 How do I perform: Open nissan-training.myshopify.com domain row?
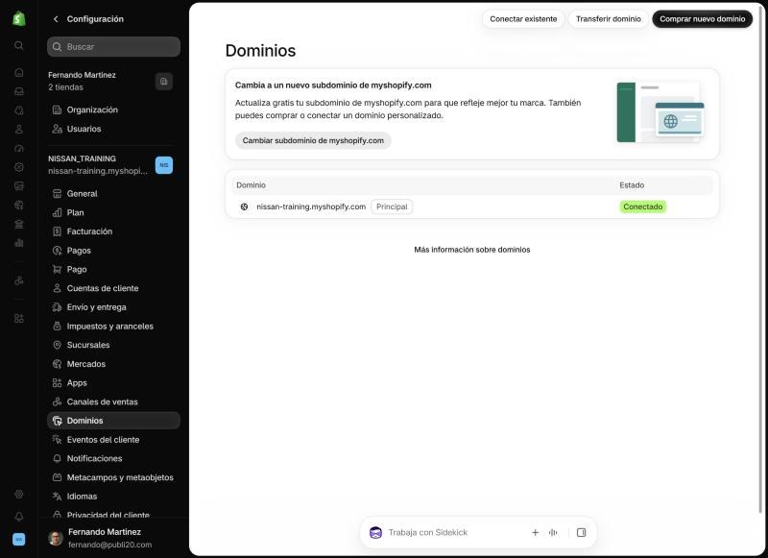click(x=472, y=206)
